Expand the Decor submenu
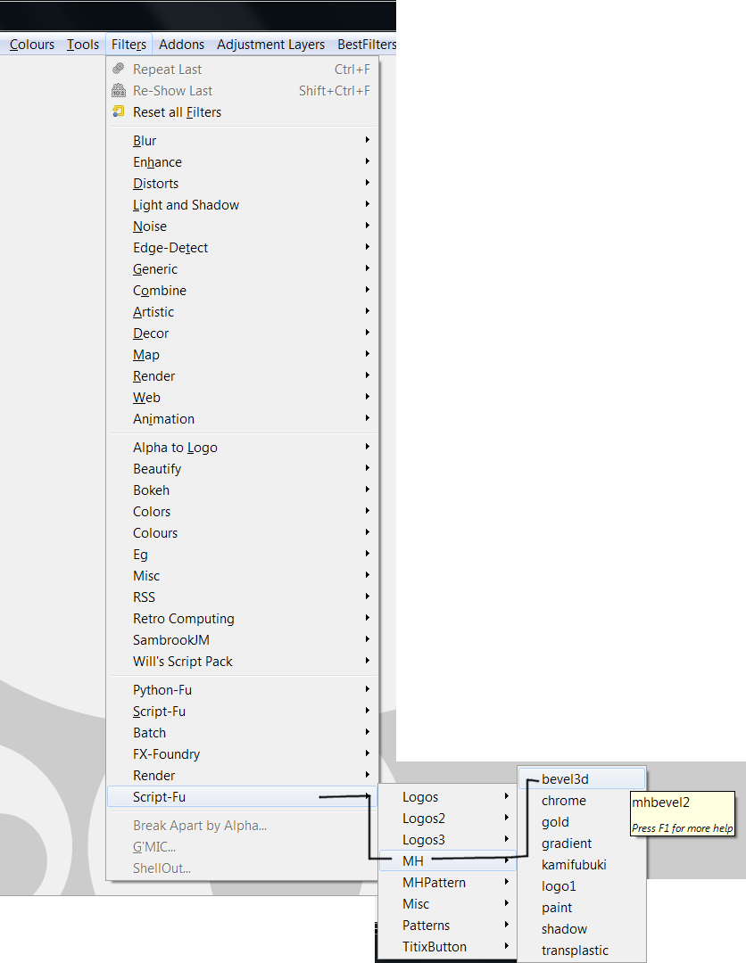 [242, 333]
